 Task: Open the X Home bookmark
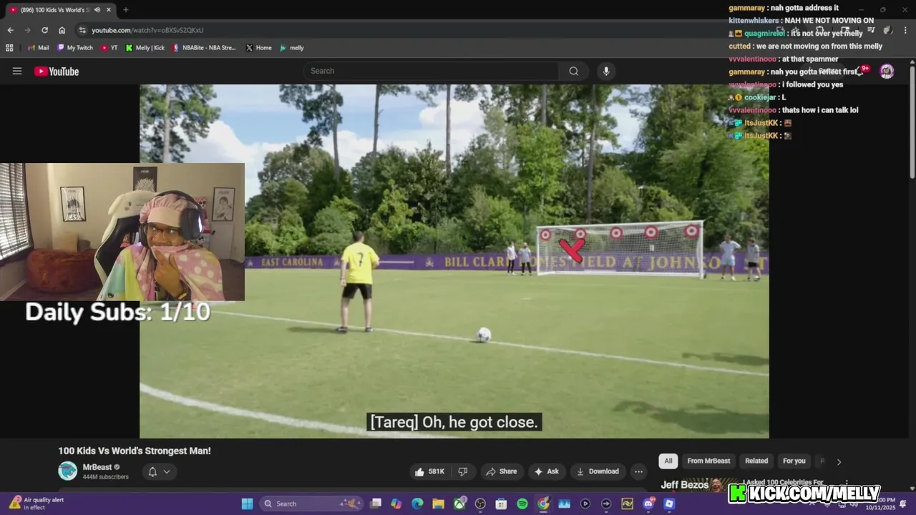pos(258,48)
